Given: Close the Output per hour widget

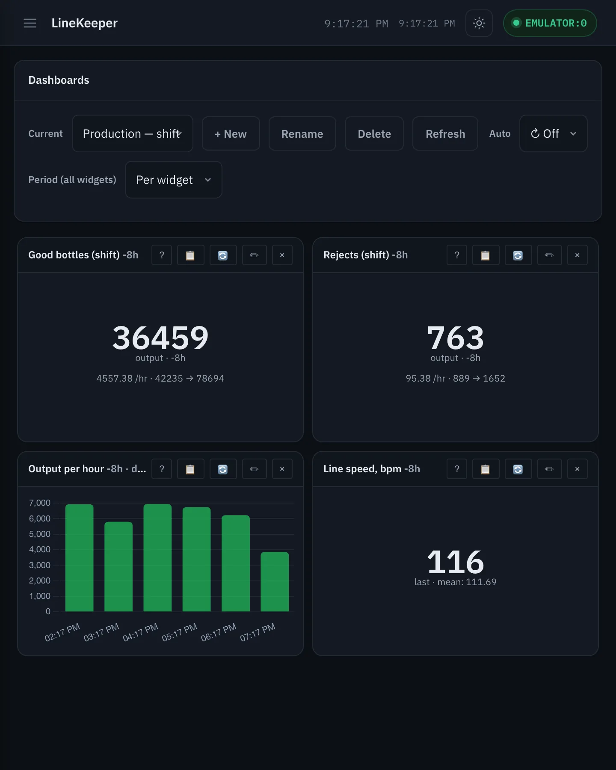Looking at the screenshot, I should (282, 469).
